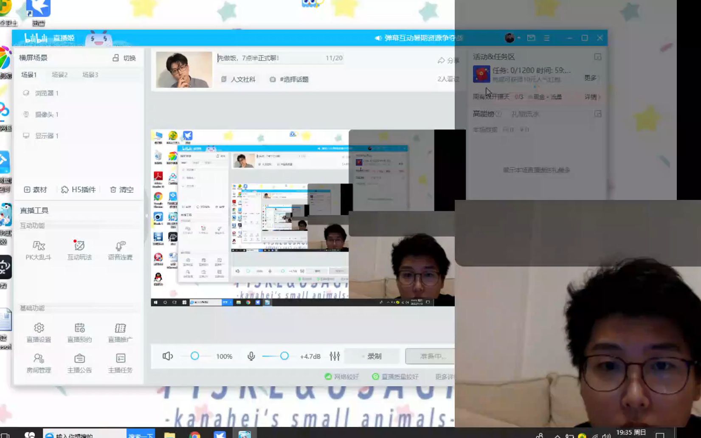Mute the microphone icon

click(x=251, y=356)
